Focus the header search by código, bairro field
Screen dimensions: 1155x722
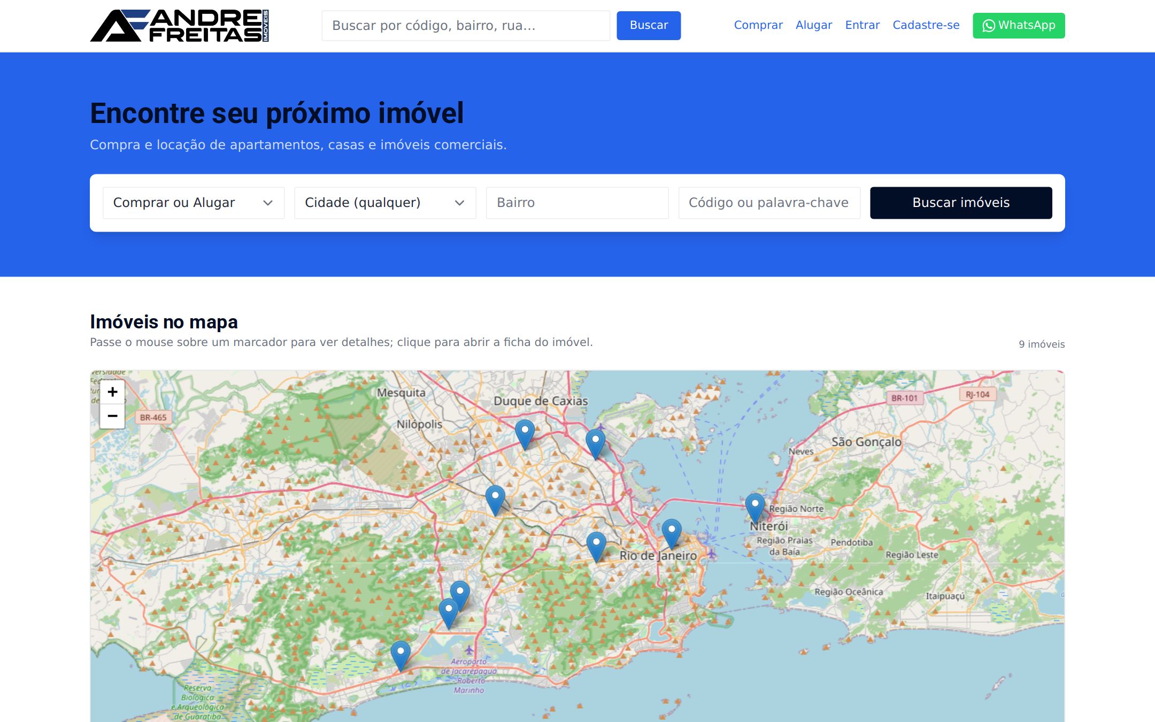point(466,25)
